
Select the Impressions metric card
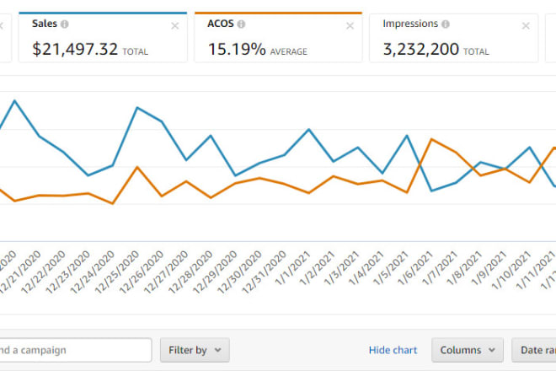(454, 38)
